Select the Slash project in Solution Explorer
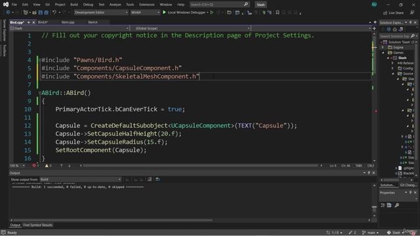 click(x=402, y=58)
